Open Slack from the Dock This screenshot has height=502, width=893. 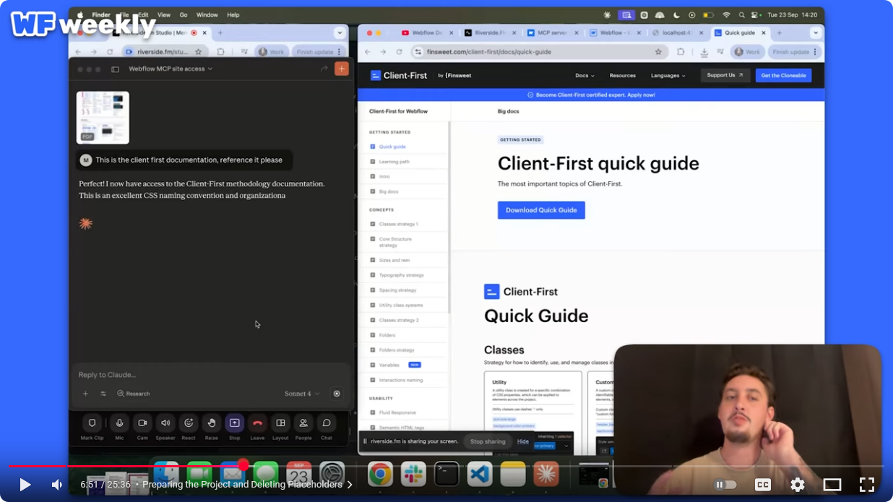click(413, 474)
